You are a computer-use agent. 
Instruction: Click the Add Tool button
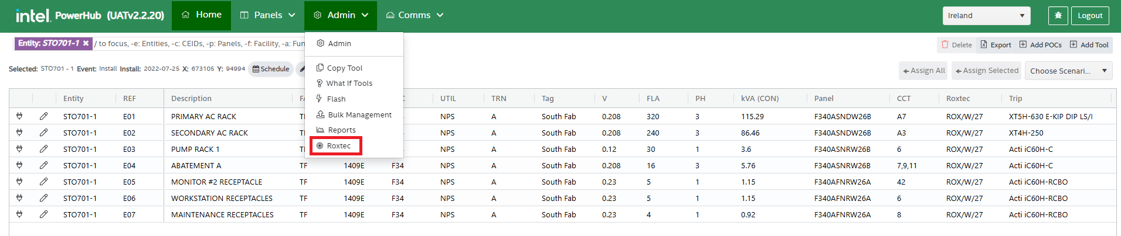1089,45
